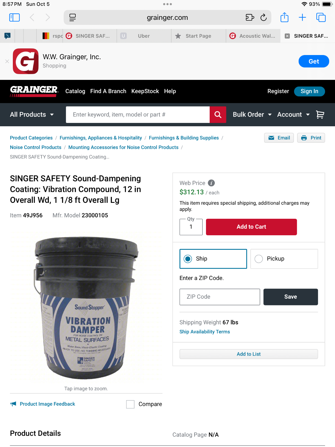This screenshot has width=335, height=447.
Task: Open the Find A Branch menu item
Action: (x=108, y=91)
